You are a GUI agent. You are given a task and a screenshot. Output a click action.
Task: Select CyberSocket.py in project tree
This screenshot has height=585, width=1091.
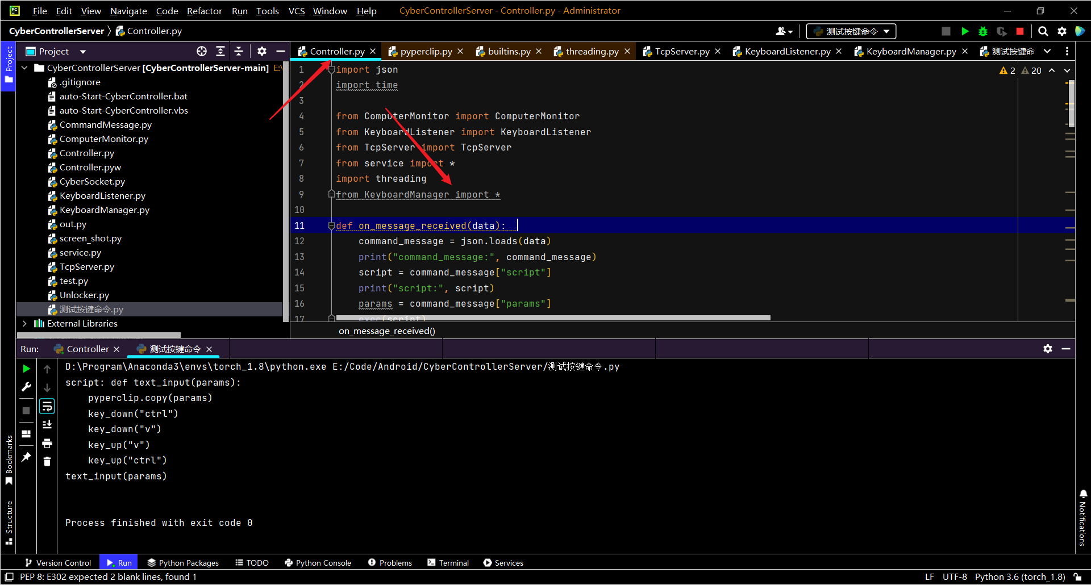92,181
